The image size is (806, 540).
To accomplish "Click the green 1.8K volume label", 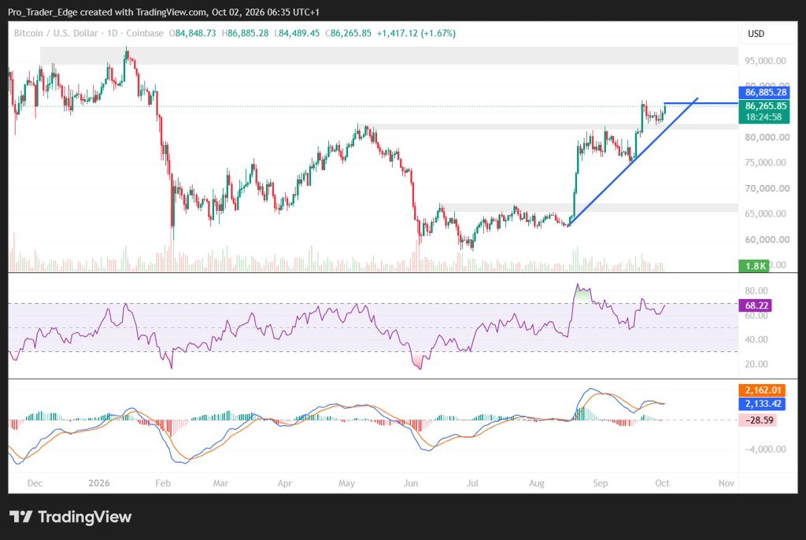I will coord(755,266).
